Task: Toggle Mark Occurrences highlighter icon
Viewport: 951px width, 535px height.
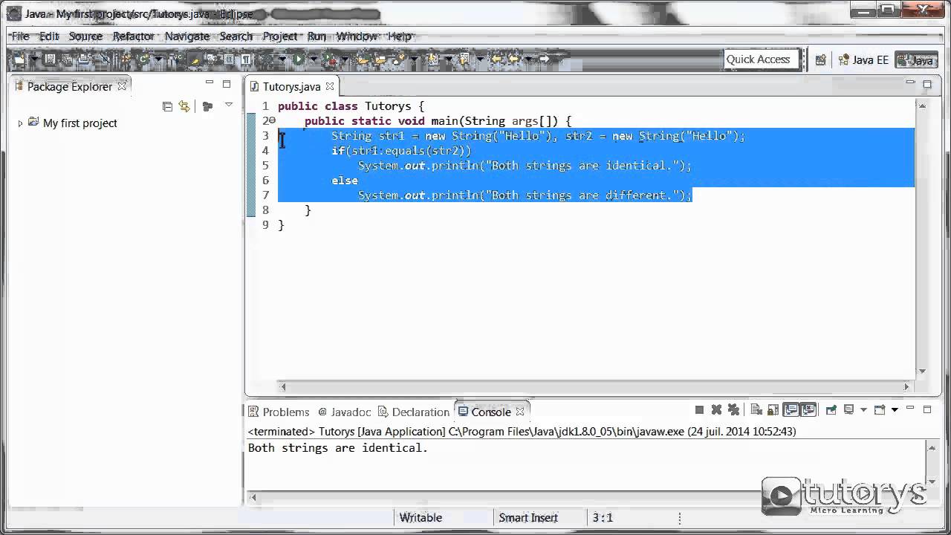Action: [194, 59]
